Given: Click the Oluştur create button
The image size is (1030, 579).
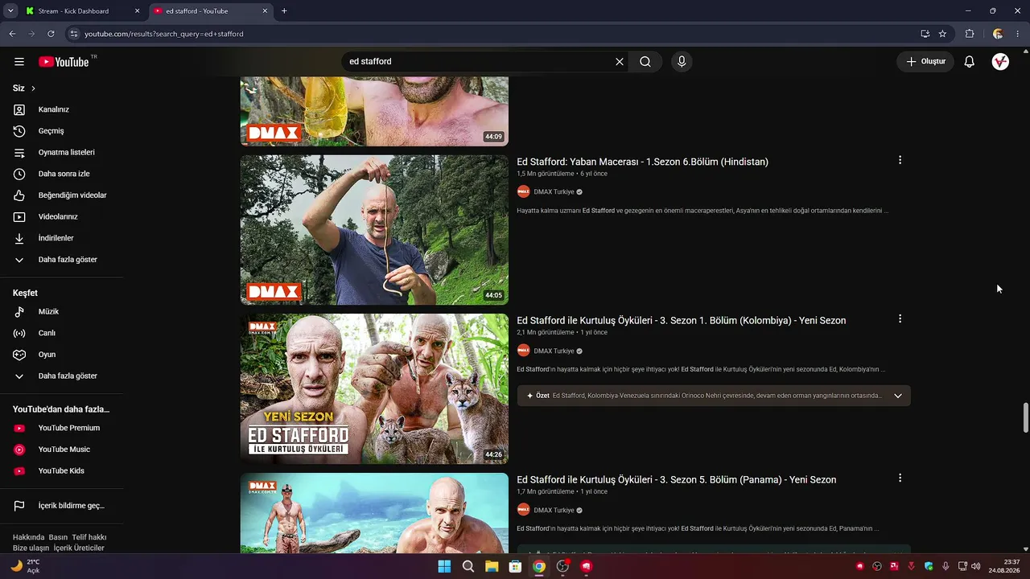Looking at the screenshot, I should (925, 62).
